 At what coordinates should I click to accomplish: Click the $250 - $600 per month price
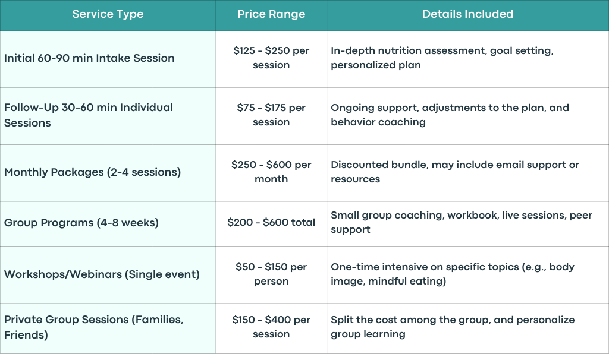click(271, 172)
